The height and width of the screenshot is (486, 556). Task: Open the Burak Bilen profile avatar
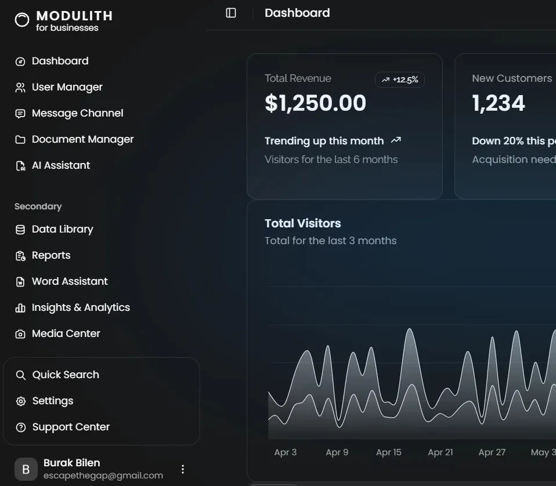26,469
